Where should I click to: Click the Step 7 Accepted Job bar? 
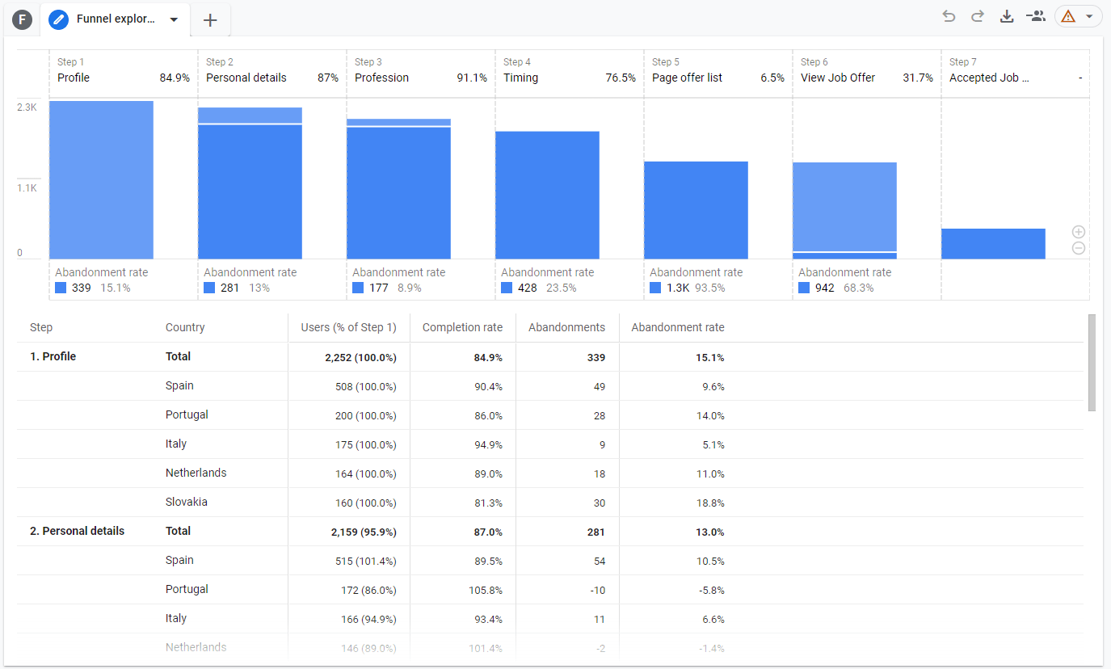coord(993,244)
